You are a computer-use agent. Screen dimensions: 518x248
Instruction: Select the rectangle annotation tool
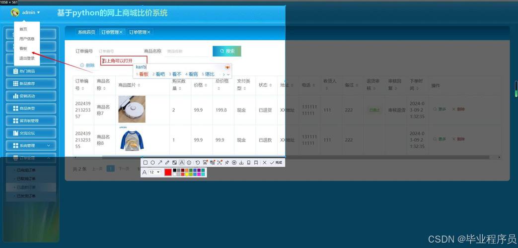pos(146,163)
